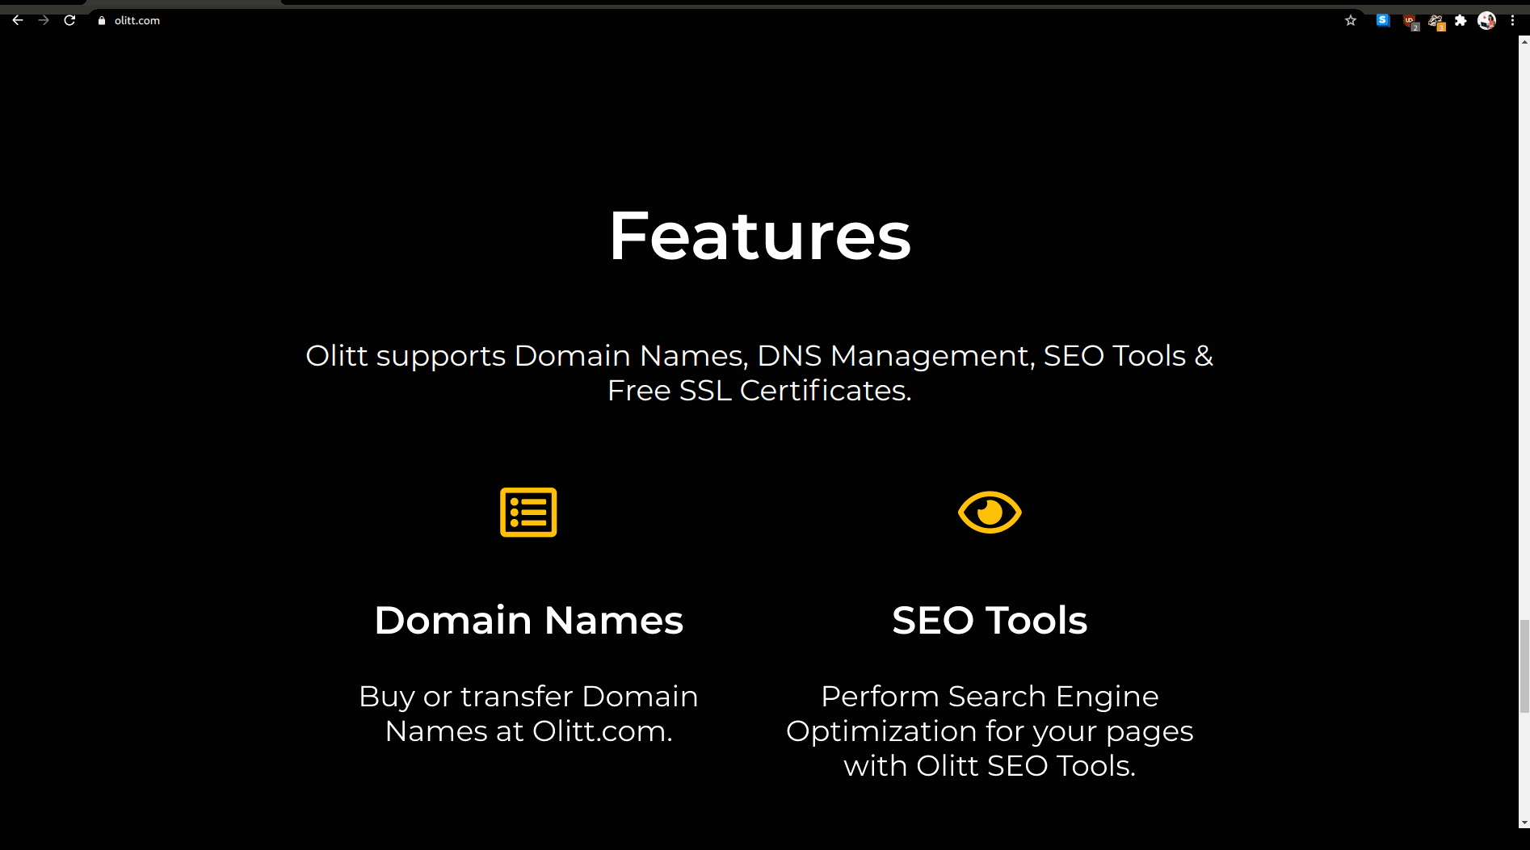This screenshot has width=1530, height=850.
Task: Click the yellow list icon above Domain Names
Action: point(528,512)
